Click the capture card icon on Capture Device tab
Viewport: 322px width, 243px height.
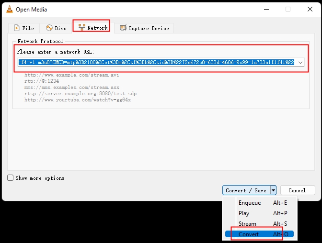click(x=123, y=28)
